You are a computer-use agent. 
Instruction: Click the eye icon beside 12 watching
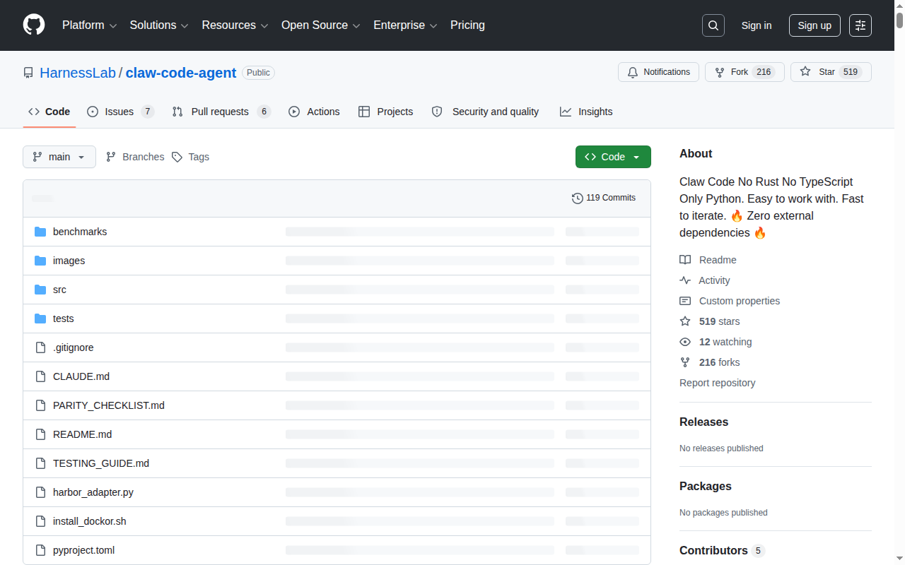coord(685,342)
